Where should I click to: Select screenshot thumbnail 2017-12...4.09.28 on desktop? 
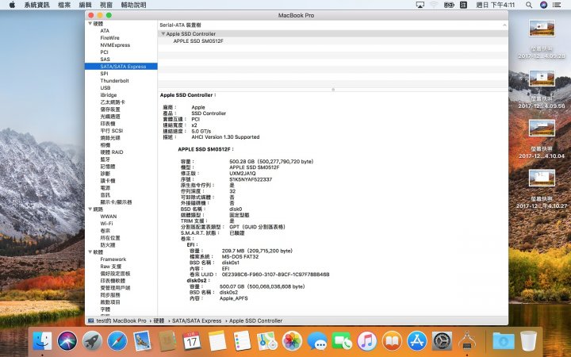542,29
